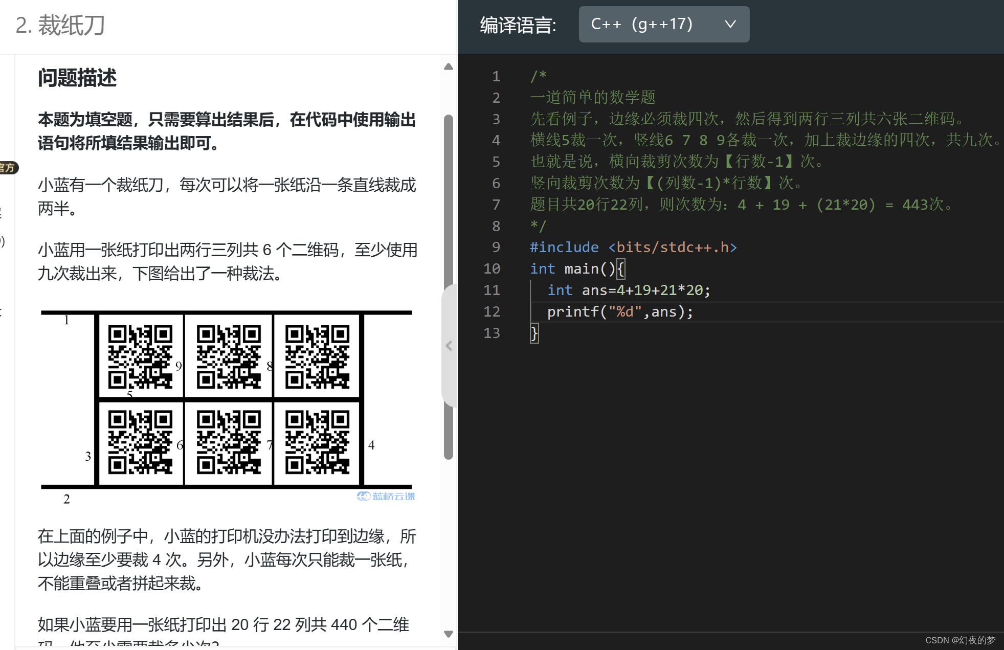
Task: Click the problem description scrollbar thumb
Action: coord(449,286)
